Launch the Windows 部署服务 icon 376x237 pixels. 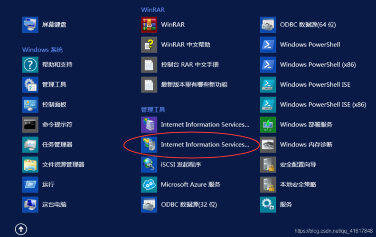[268, 125]
